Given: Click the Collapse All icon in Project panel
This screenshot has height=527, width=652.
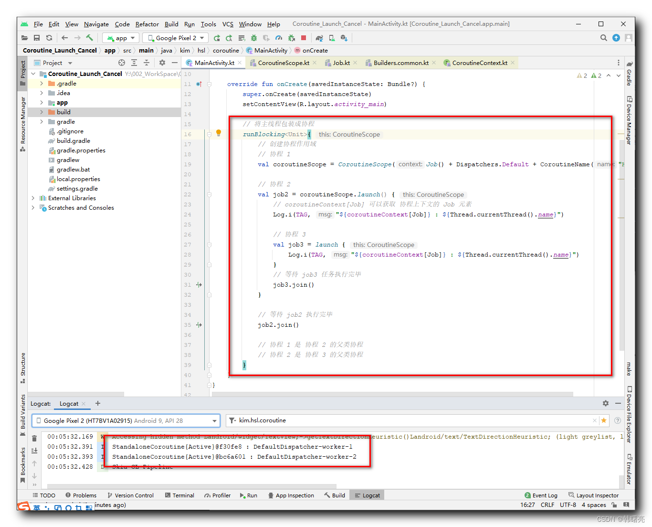Looking at the screenshot, I should (x=147, y=63).
